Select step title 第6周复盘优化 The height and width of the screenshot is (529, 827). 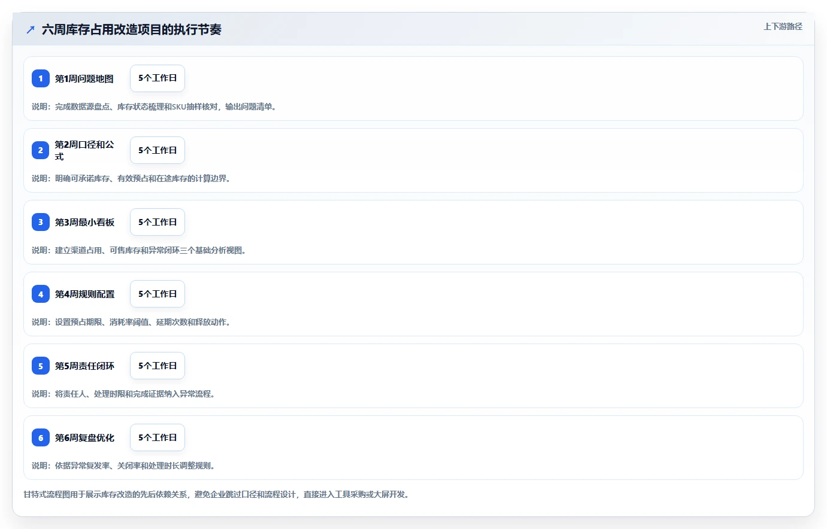click(x=84, y=437)
